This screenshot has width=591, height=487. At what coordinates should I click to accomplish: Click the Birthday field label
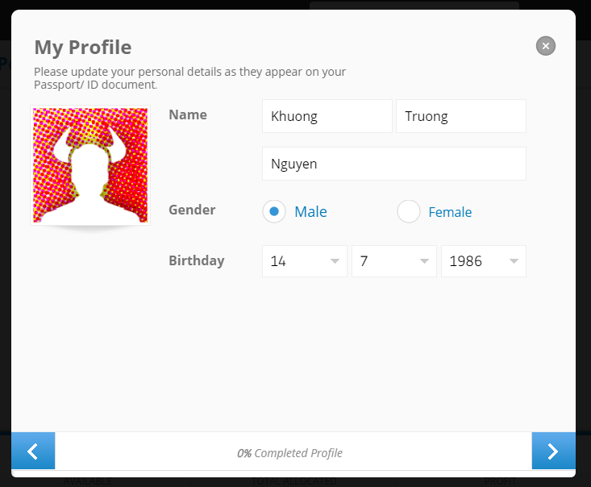(x=197, y=261)
